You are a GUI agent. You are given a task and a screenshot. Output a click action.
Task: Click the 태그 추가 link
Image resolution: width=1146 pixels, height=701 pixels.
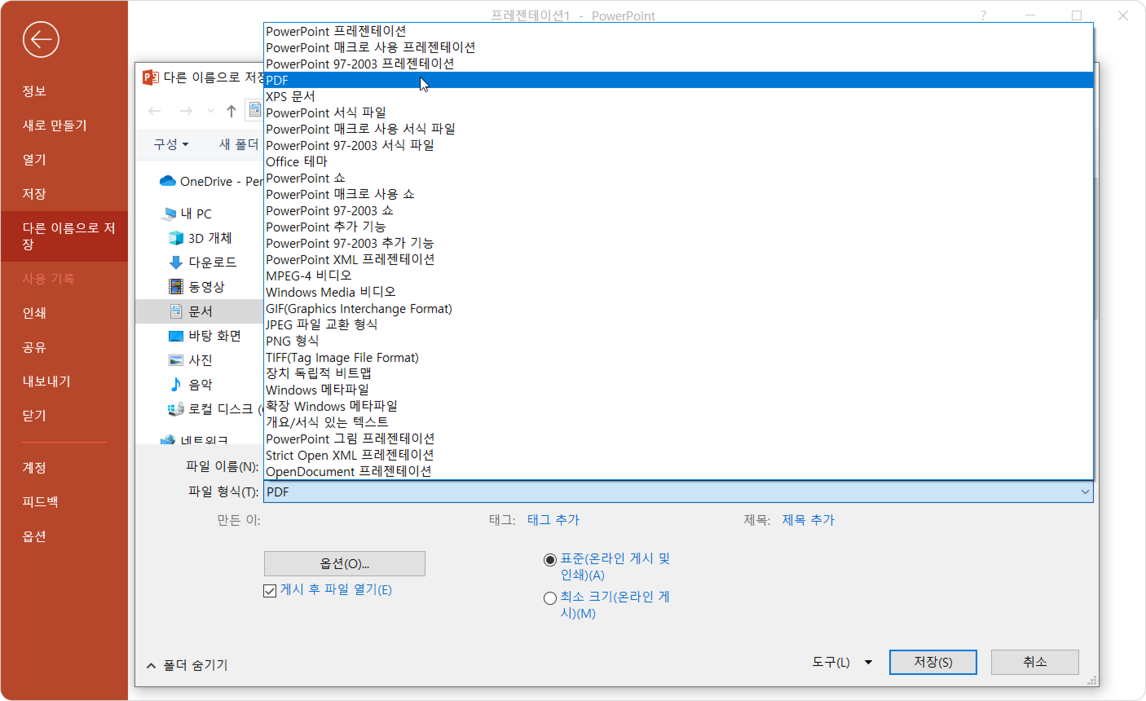(x=553, y=520)
